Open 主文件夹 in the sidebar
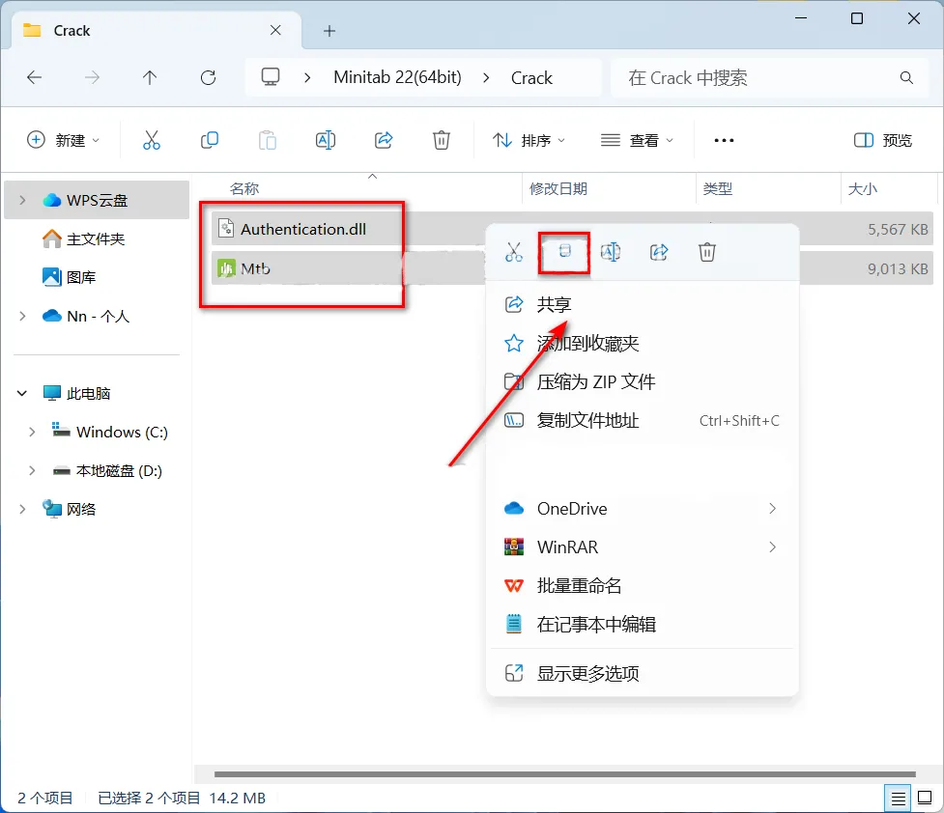 (x=96, y=238)
